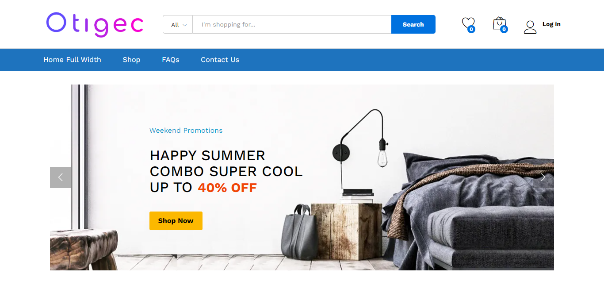604x281 pixels.
Task: Open the wishlist heart icon
Action: point(468,23)
